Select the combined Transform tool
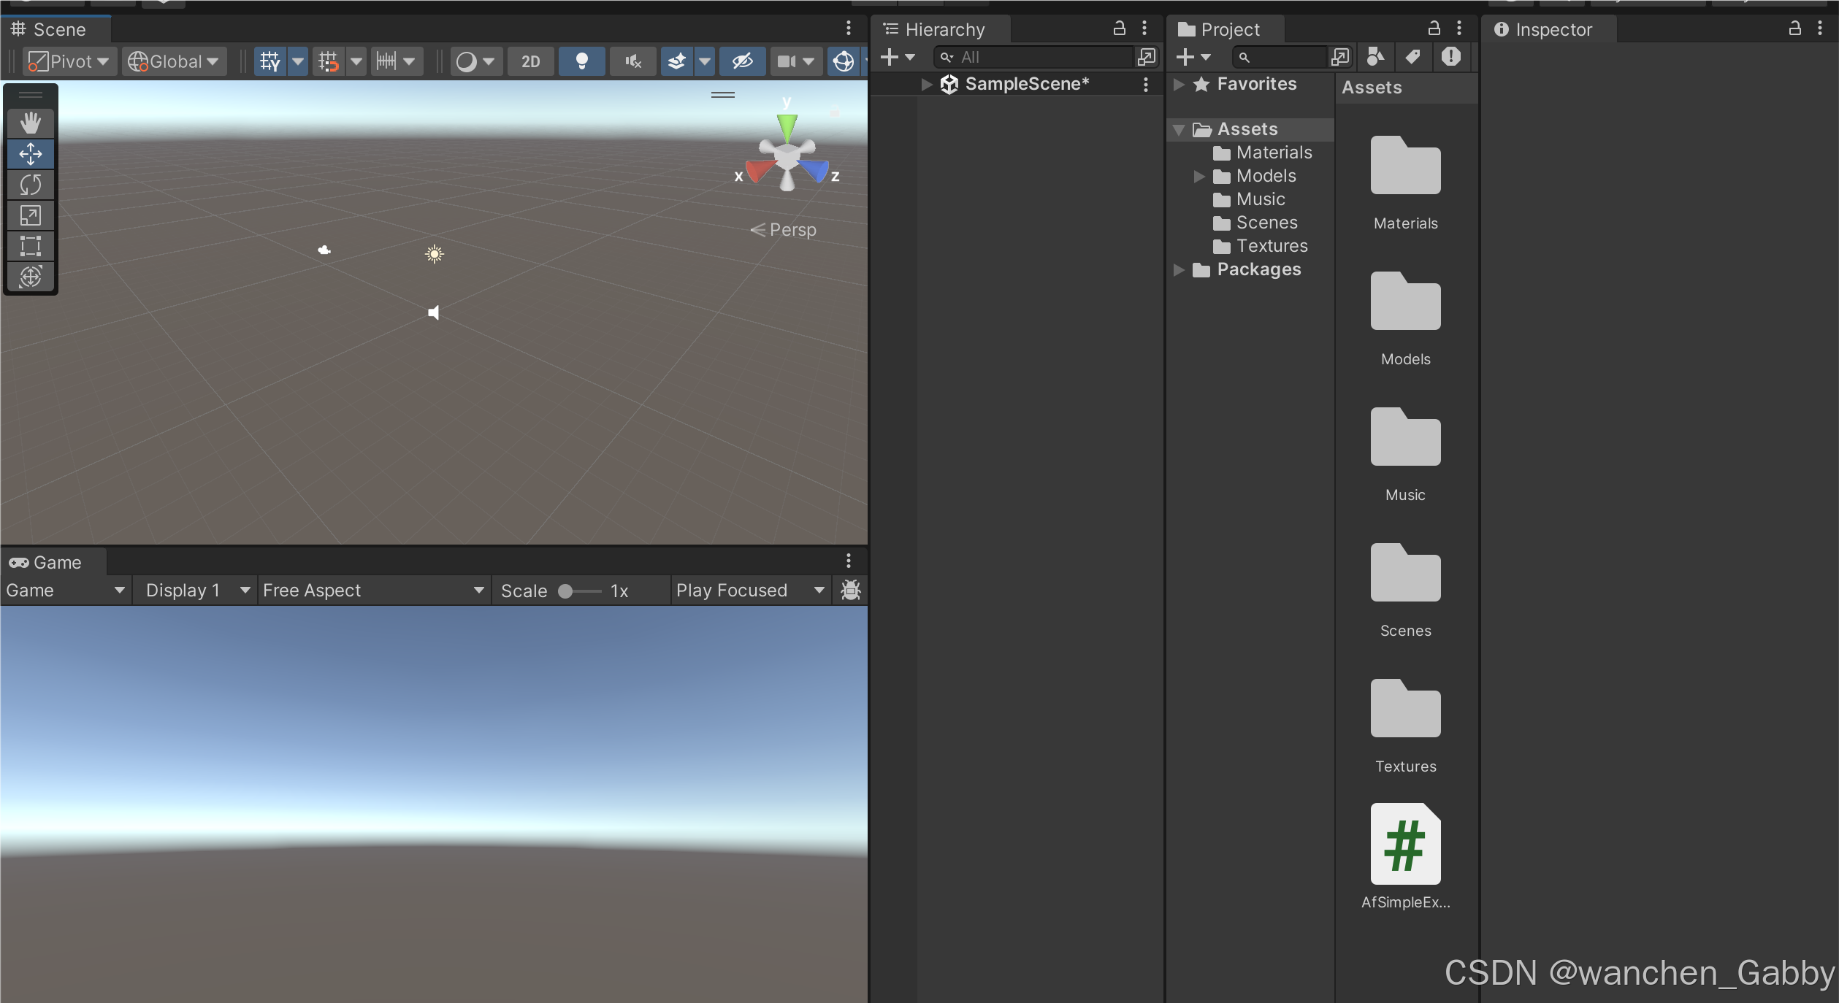The height and width of the screenshot is (1003, 1839). 30,277
